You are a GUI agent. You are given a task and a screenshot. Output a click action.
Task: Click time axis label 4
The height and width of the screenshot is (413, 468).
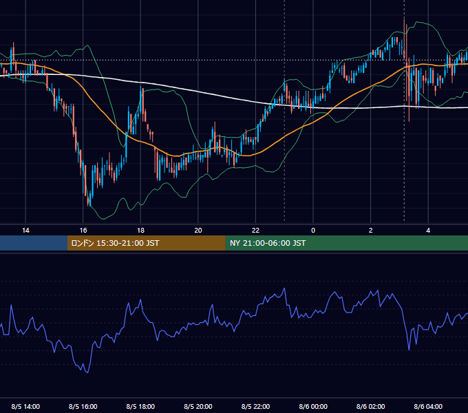pyautogui.click(x=428, y=230)
